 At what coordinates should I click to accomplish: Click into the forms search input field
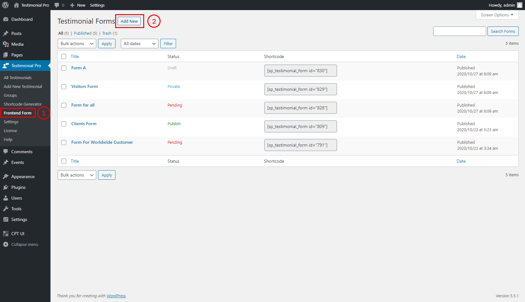click(x=459, y=31)
